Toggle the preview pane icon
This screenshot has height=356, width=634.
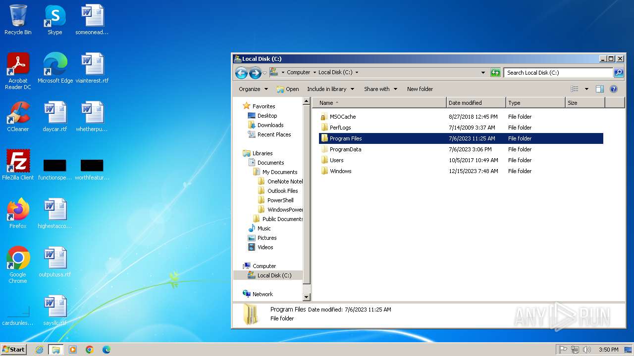(x=600, y=89)
